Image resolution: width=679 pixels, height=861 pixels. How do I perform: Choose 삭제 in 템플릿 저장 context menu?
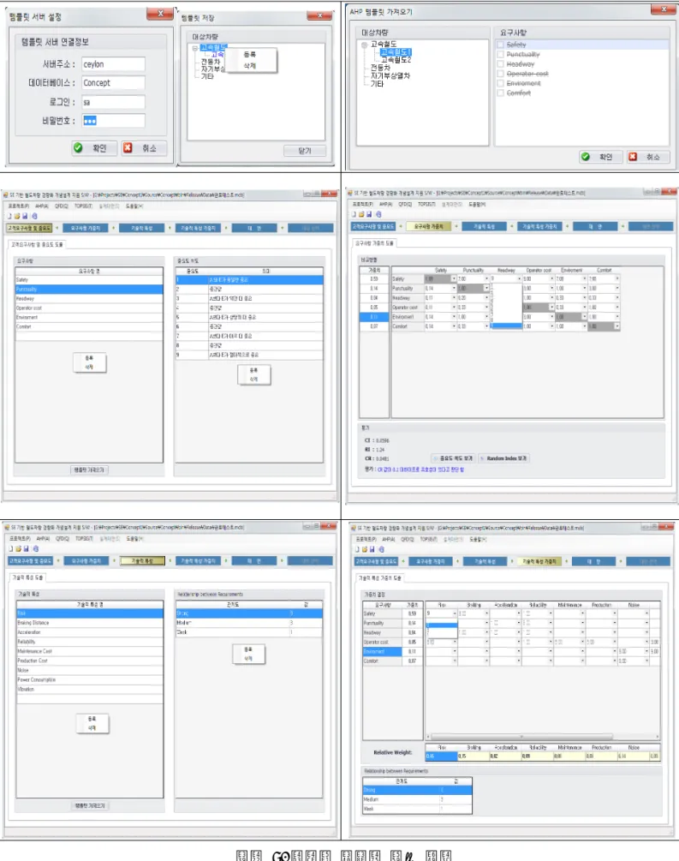(250, 65)
